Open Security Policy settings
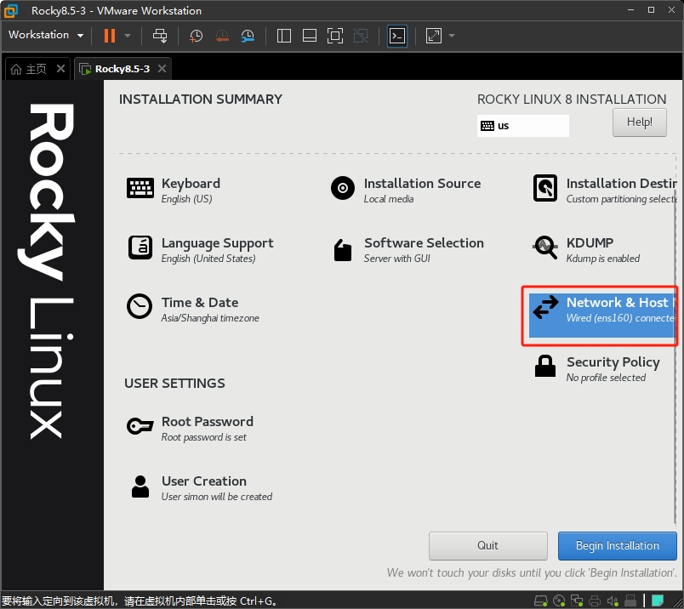The image size is (684, 609). pos(596,369)
